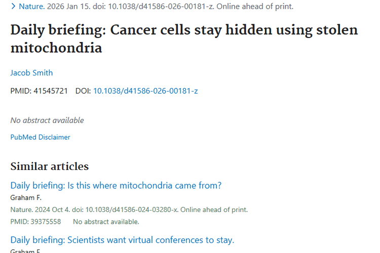Open author Jacob Smith's link
The height and width of the screenshot is (253, 380).
[31, 73]
